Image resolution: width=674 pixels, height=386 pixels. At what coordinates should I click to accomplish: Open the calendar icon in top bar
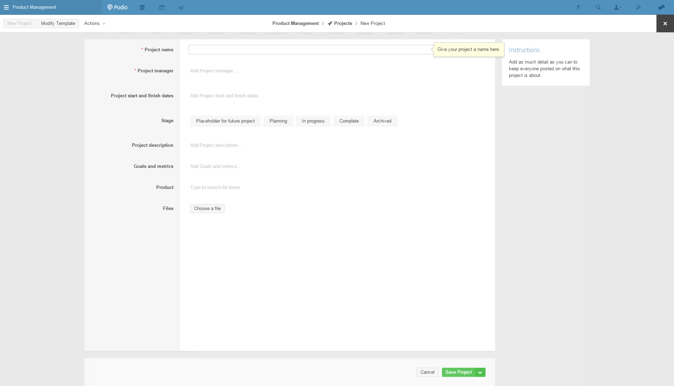coord(162,7)
